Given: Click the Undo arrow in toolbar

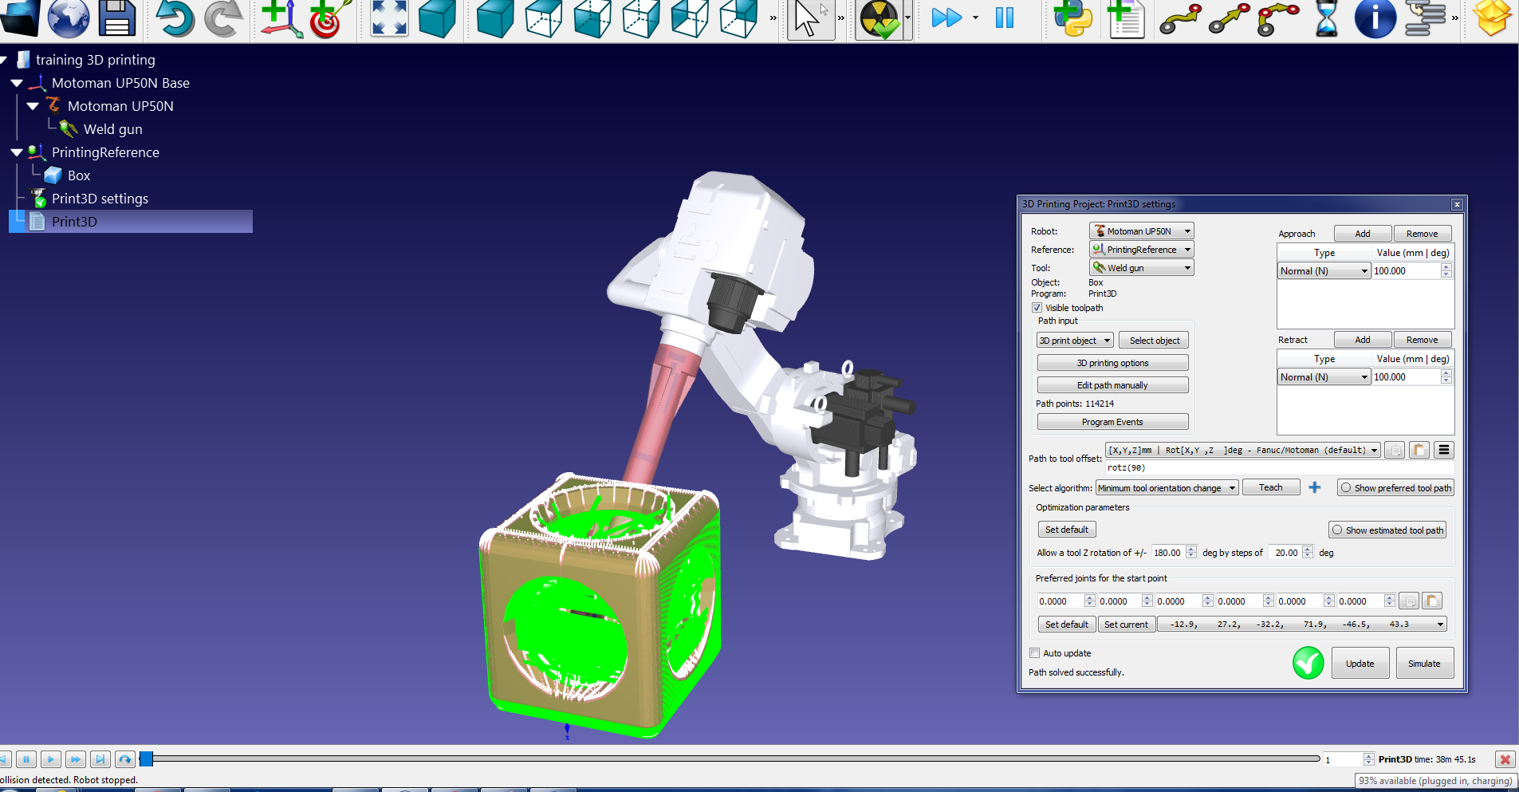Looking at the screenshot, I should (173, 18).
